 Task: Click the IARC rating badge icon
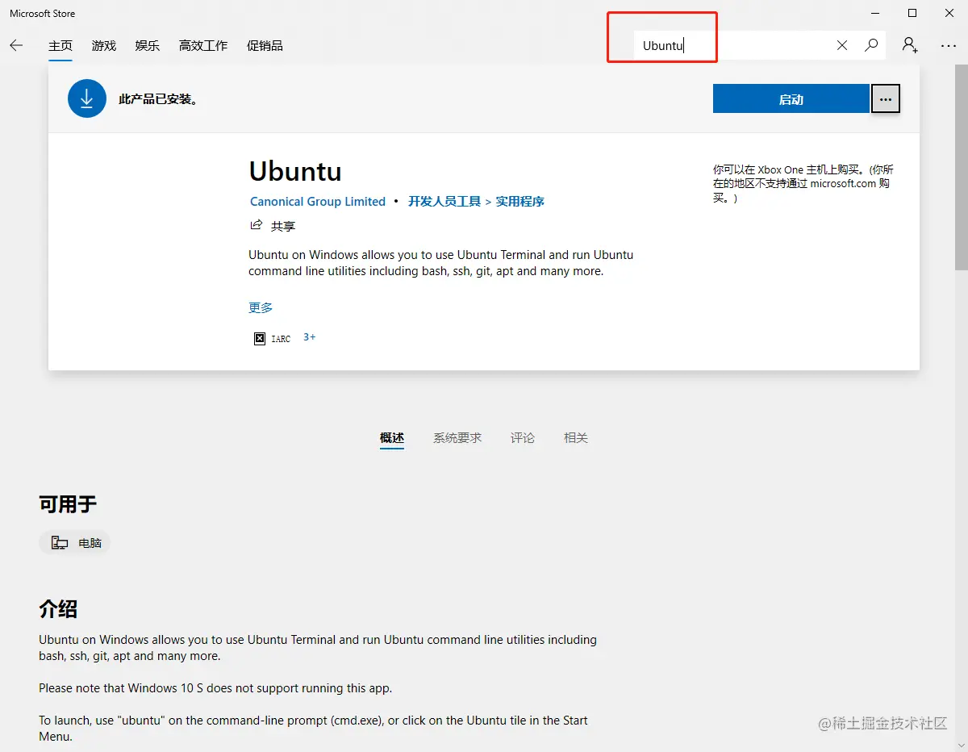click(x=260, y=339)
